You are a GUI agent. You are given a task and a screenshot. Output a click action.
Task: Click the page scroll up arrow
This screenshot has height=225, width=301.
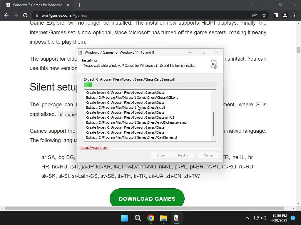(298, 23)
